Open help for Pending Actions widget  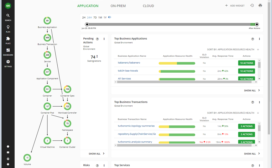(x=97, y=39)
